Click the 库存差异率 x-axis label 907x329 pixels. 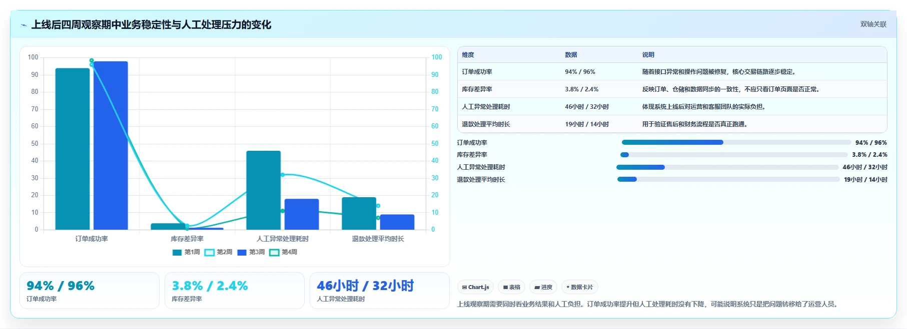click(x=187, y=239)
